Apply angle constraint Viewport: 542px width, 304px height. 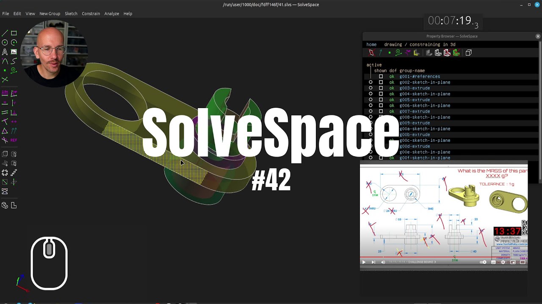point(14,93)
